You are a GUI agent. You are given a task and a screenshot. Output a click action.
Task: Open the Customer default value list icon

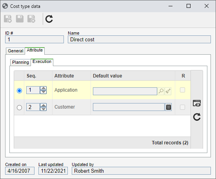click(x=168, y=107)
